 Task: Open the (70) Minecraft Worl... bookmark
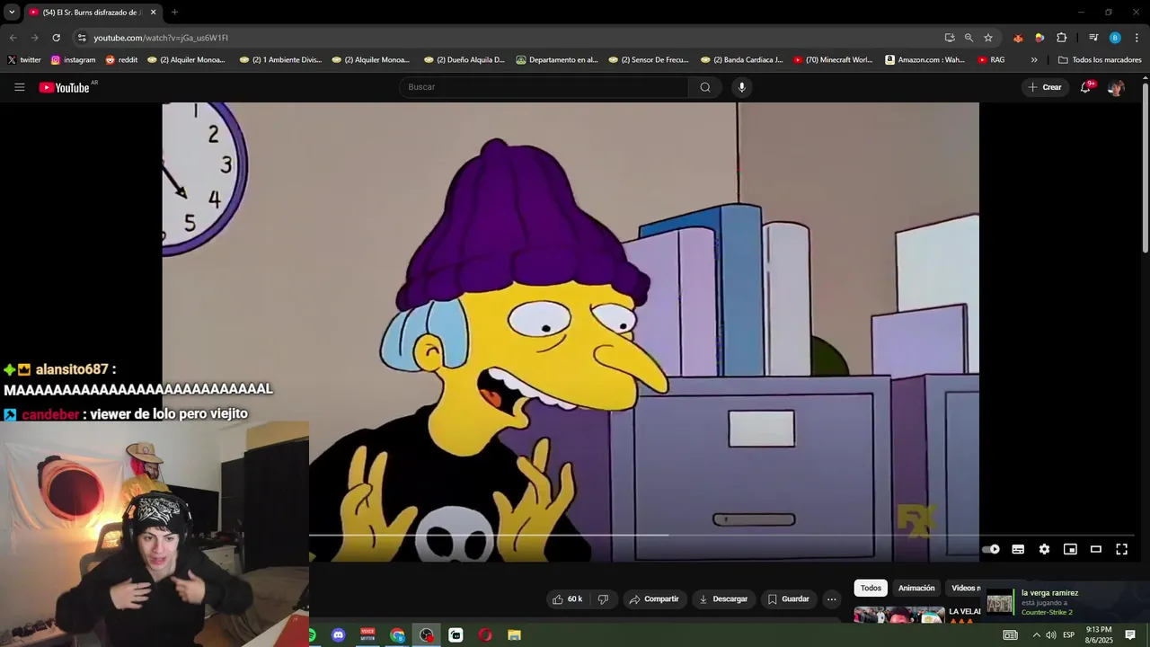833,60
